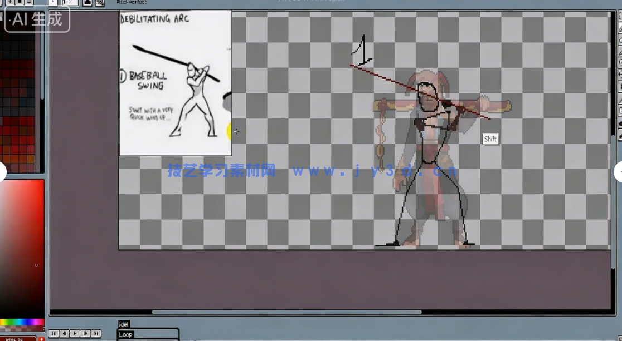
Task: Toggle the Pixel-perfect option
Action: (132, 2)
